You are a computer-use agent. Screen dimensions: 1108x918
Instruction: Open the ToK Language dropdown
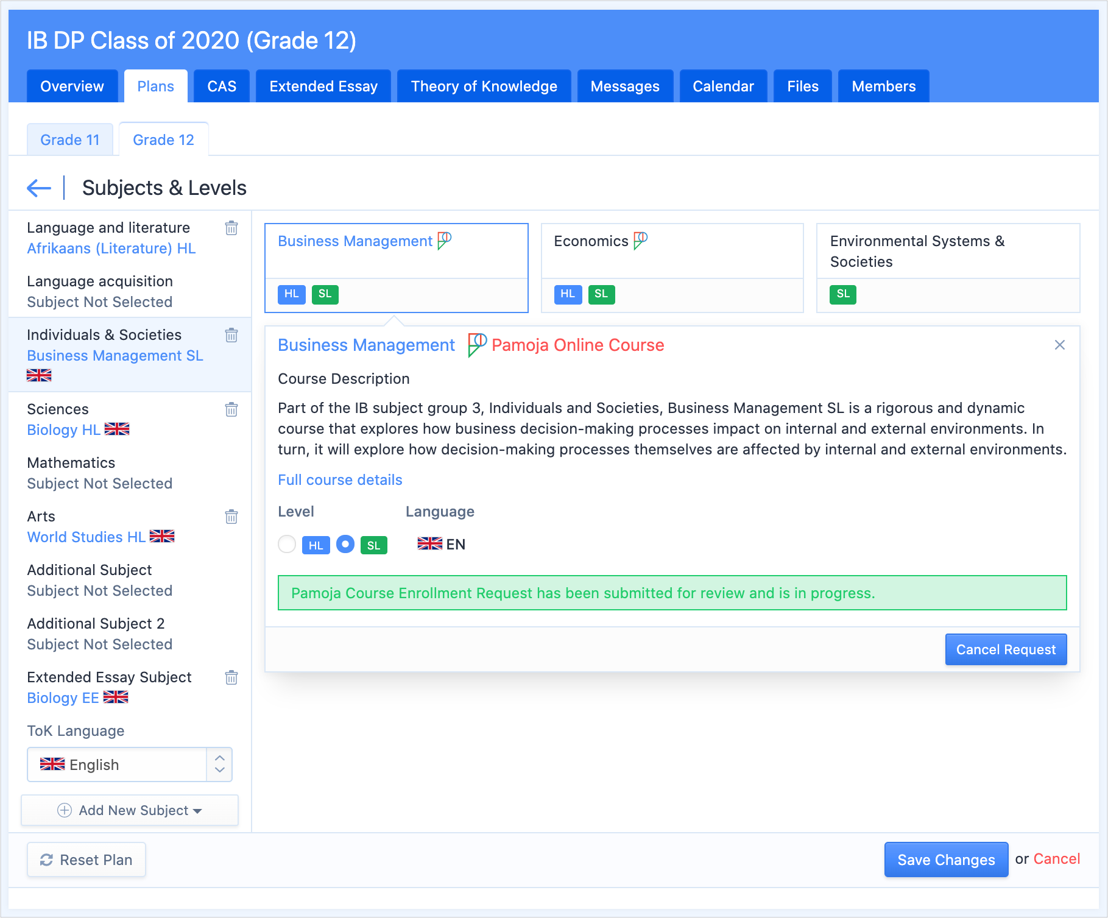(x=129, y=764)
